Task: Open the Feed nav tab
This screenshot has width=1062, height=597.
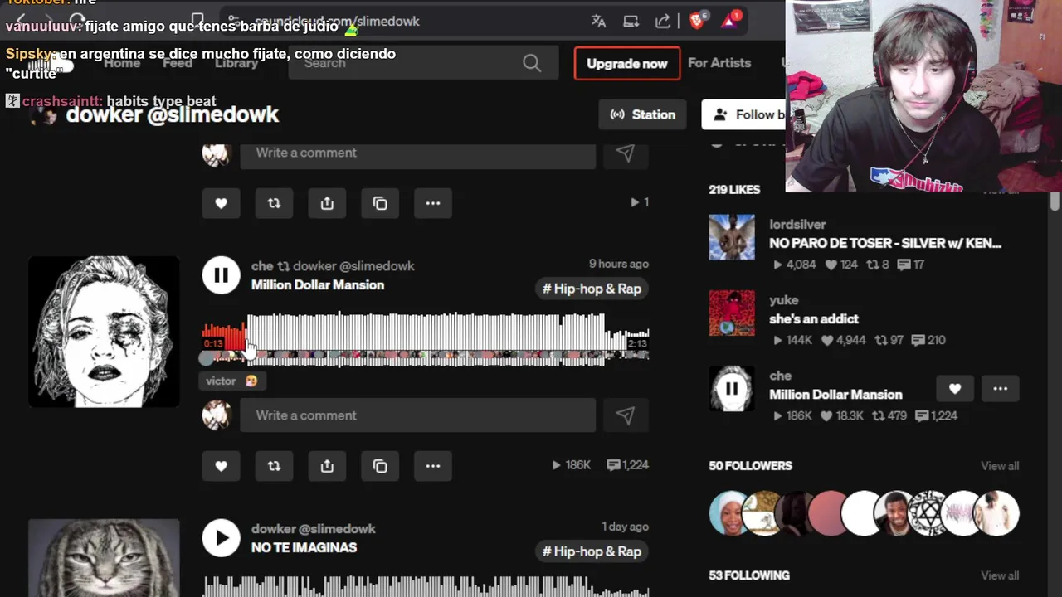Action: [x=178, y=63]
